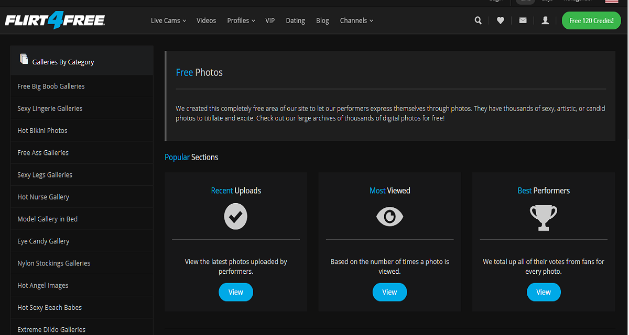Screen dimensions: 629x335
Task: Click the search magnifier icon
Action: pos(478,20)
